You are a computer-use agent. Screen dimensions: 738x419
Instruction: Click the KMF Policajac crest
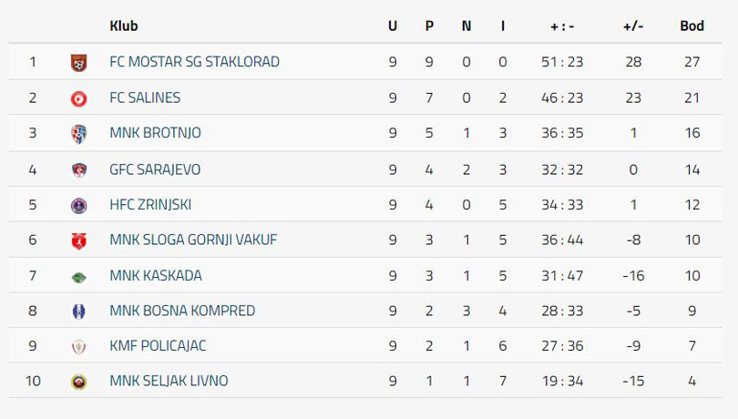click(x=78, y=347)
